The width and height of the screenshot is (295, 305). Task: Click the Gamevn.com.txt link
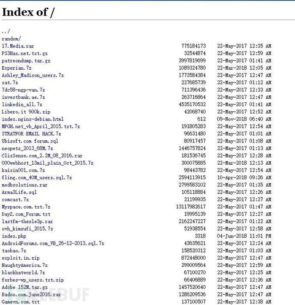pos(21,302)
